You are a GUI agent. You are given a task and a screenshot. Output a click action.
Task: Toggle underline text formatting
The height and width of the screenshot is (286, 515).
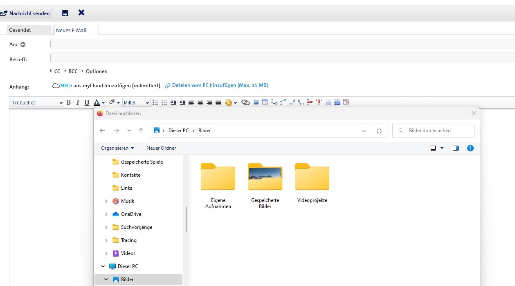point(87,102)
